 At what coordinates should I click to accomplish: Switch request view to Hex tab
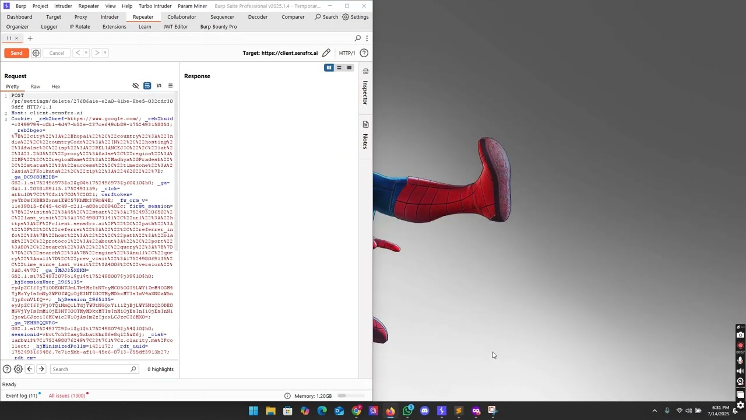56,87
